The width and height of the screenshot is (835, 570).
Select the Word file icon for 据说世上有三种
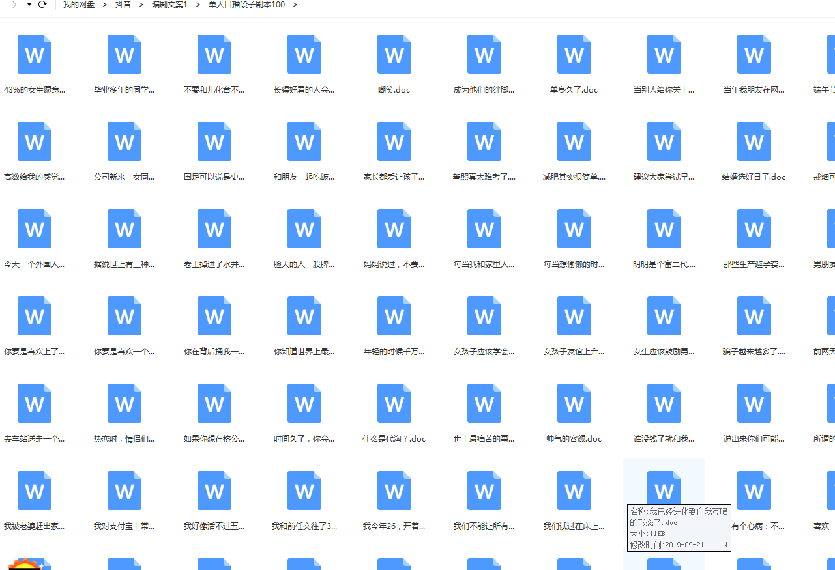[125, 229]
